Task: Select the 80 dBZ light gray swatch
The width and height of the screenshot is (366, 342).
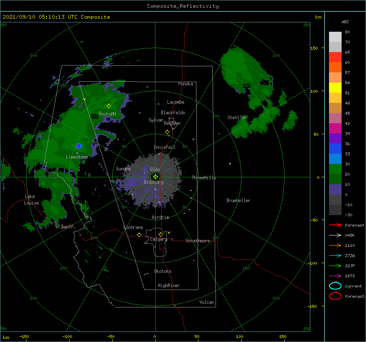Action: pos(335,37)
